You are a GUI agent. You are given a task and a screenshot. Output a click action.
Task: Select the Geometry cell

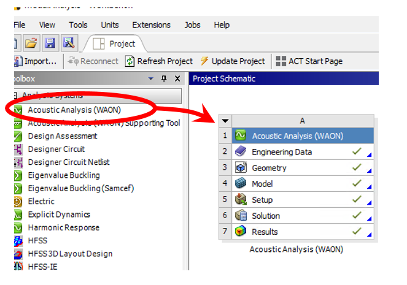pos(303,168)
